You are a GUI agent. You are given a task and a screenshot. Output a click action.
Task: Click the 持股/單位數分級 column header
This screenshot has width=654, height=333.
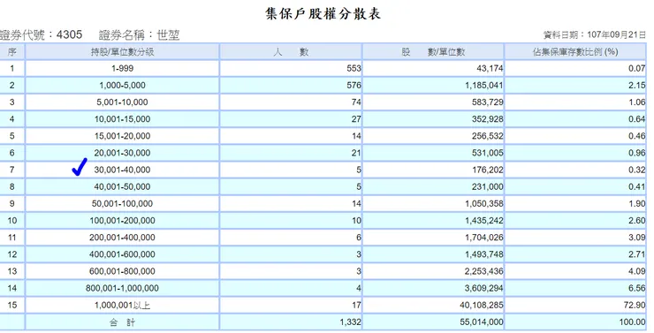pyautogui.click(x=122, y=52)
